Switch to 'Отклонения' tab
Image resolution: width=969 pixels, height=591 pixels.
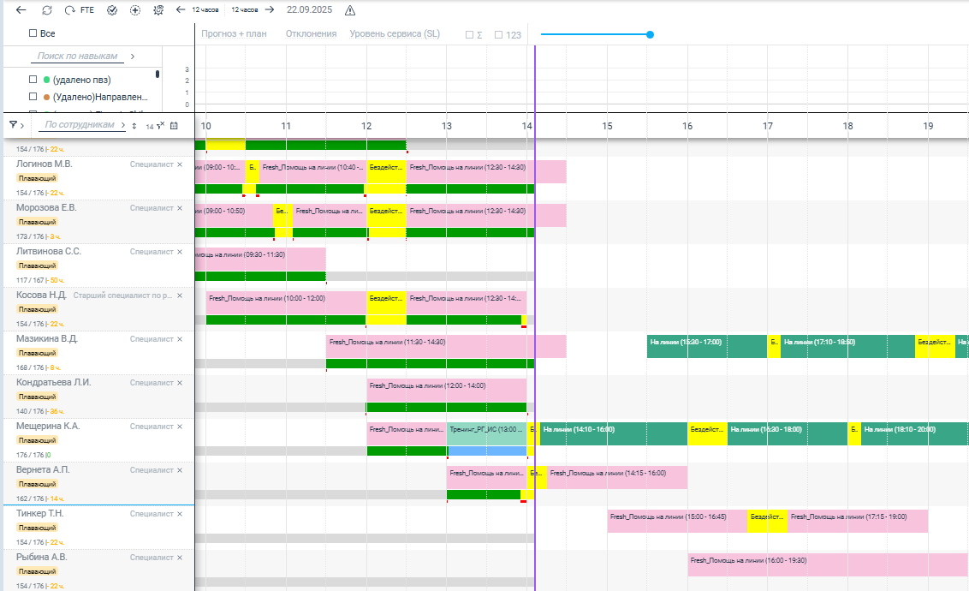[311, 34]
